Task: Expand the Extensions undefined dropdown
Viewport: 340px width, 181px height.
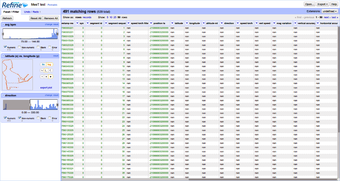Action: tap(330, 11)
